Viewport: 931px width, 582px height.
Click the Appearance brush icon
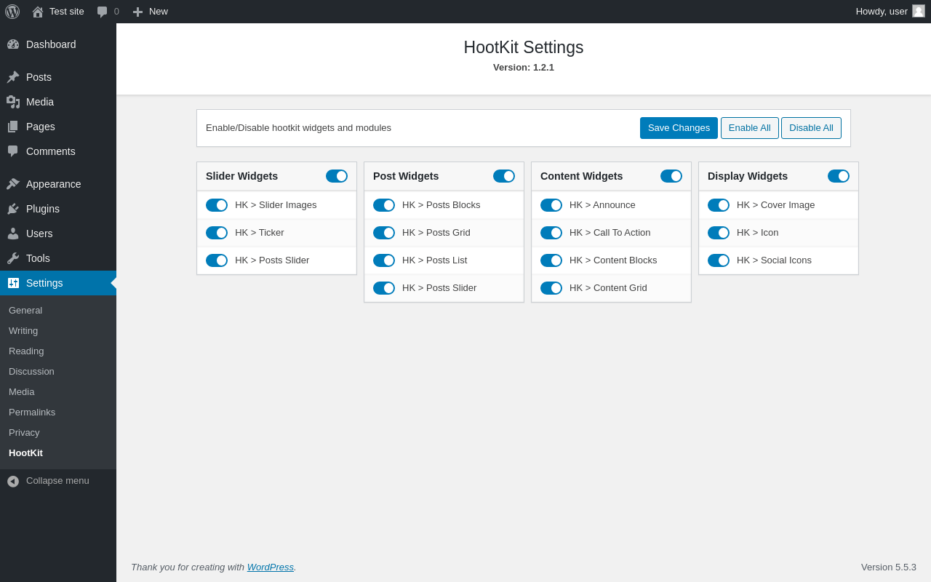[x=13, y=184]
